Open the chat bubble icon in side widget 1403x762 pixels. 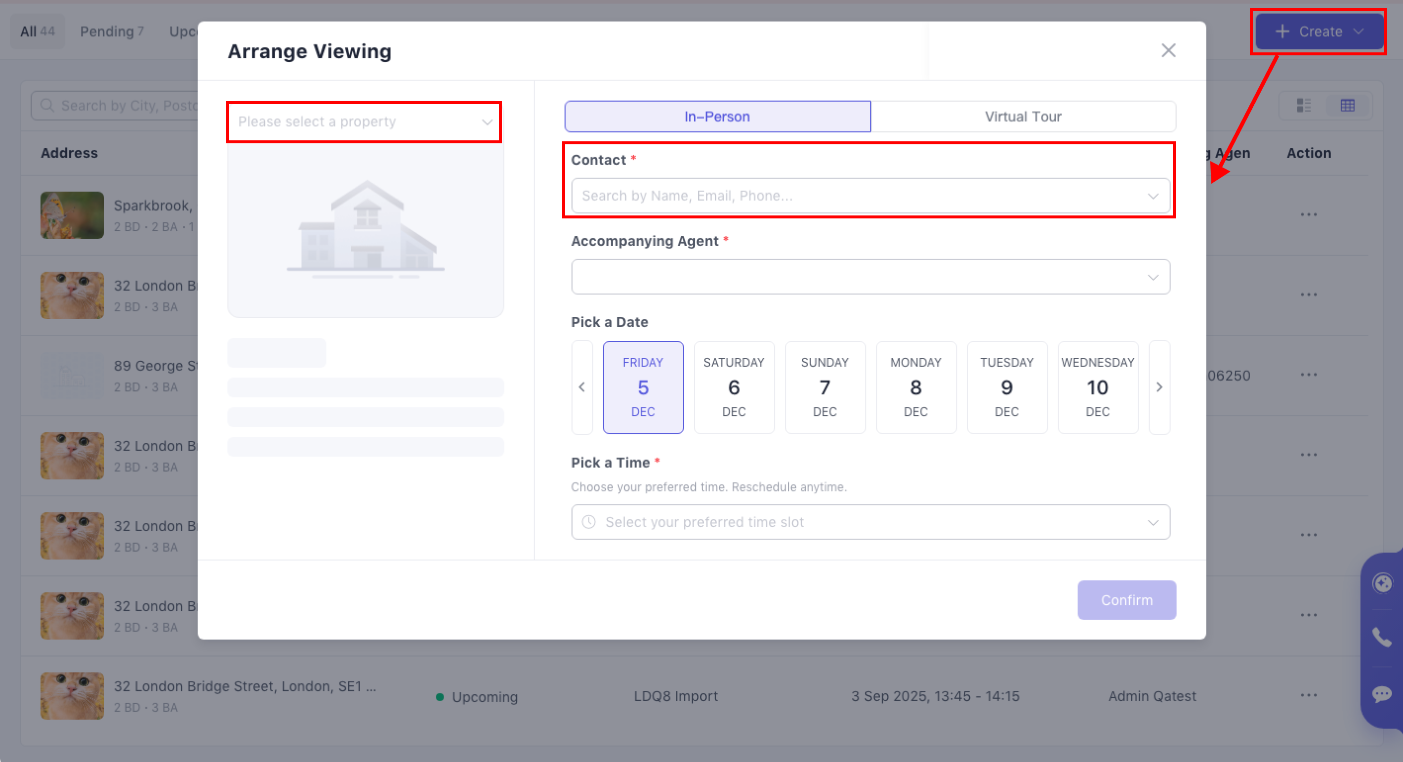pyautogui.click(x=1382, y=694)
